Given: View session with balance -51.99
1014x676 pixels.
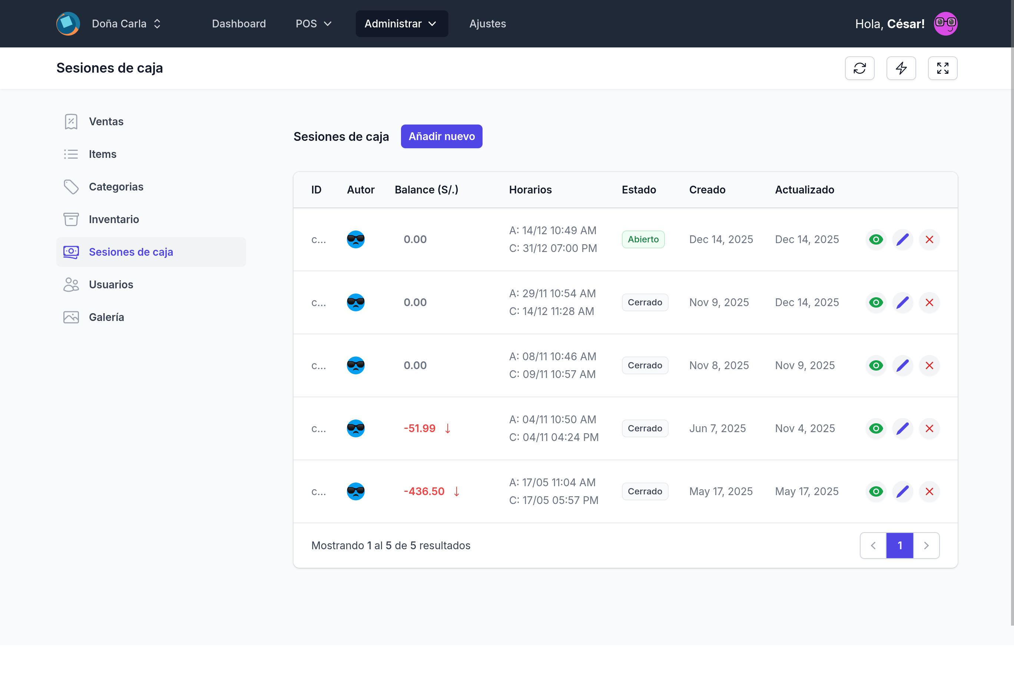Looking at the screenshot, I should tap(876, 428).
